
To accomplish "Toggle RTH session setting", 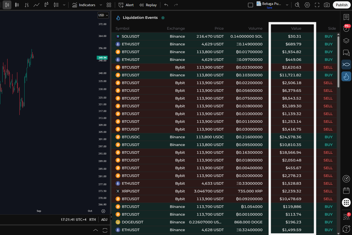I will point(93,220).
